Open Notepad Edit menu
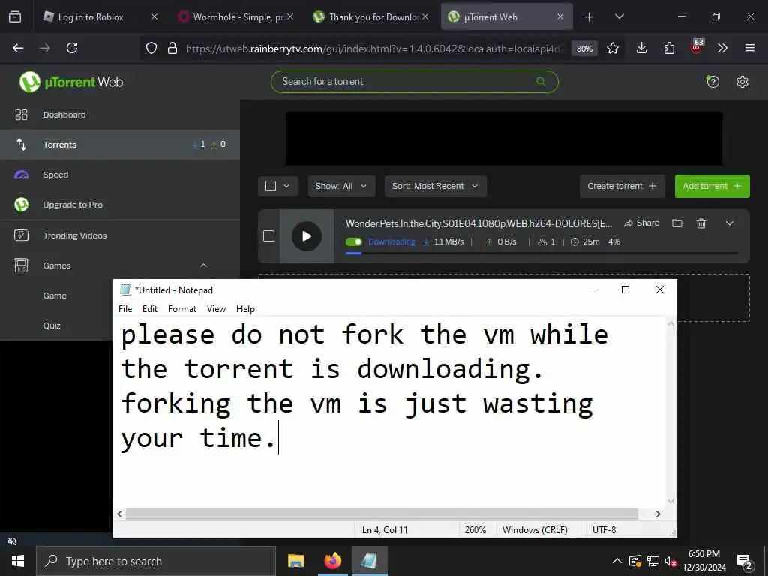 pyautogui.click(x=150, y=308)
